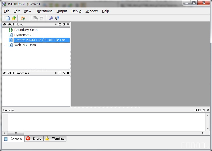The width and height of the screenshot is (212, 151).
Task: Toggle float on iMPACT Processes panel
Action: pos(56,73)
